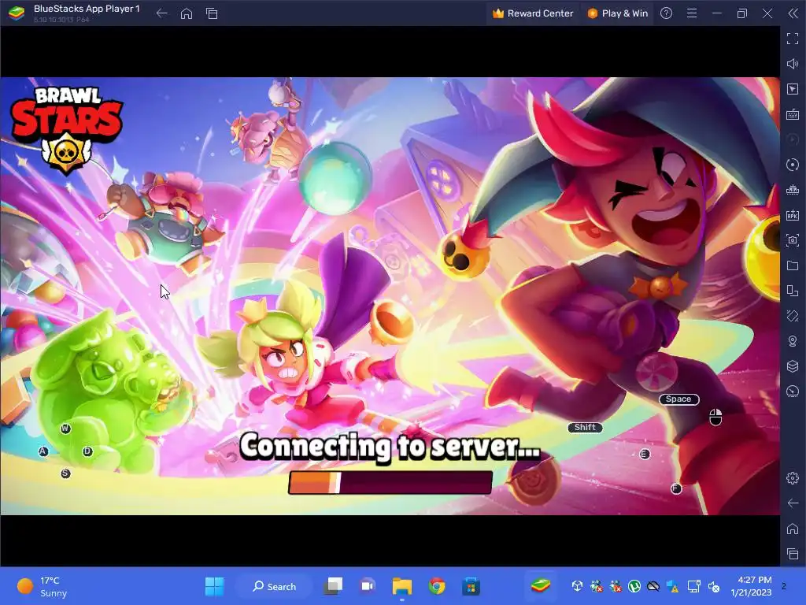Screen dimensions: 806x605
Task: Toggle fullscreen mode in BlueStacks sidebar
Action: point(792,39)
